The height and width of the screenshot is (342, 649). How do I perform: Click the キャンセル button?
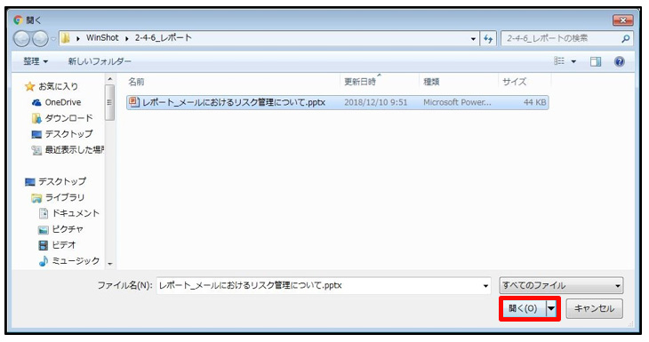click(x=595, y=308)
